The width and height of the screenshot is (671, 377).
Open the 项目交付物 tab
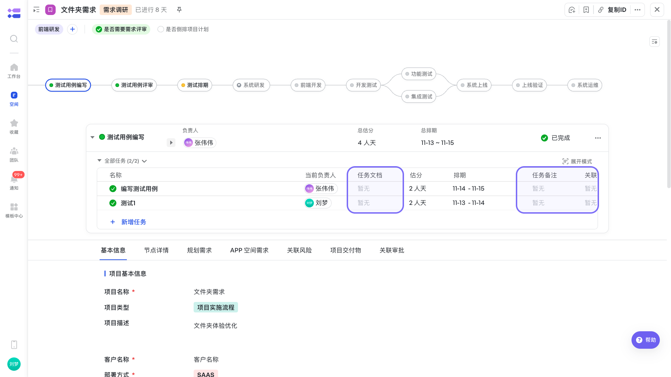coord(346,250)
